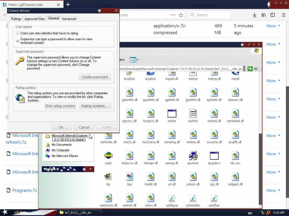Open the jgdw400.dll file icon
289x216 pixels.
tap(129, 92)
